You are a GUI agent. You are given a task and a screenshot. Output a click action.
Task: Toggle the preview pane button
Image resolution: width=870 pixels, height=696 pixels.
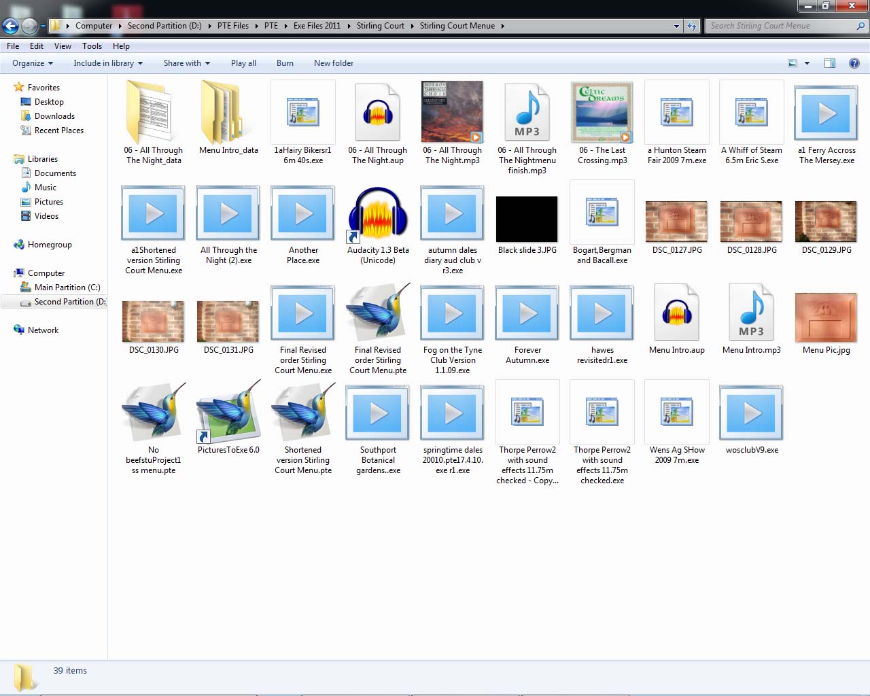click(x=829, y=63)
